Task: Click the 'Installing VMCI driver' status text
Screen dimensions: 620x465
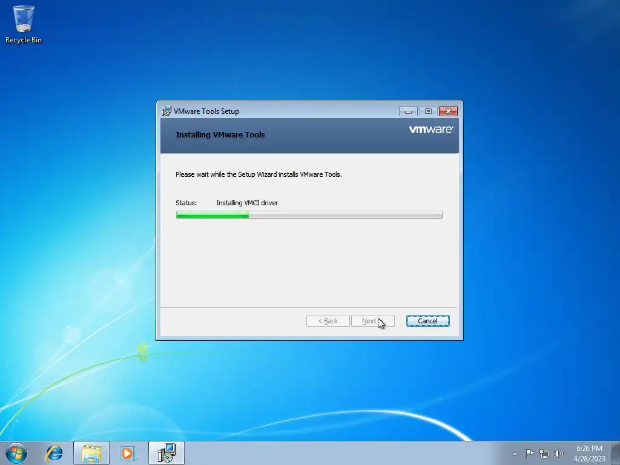Action: (247, 203)
